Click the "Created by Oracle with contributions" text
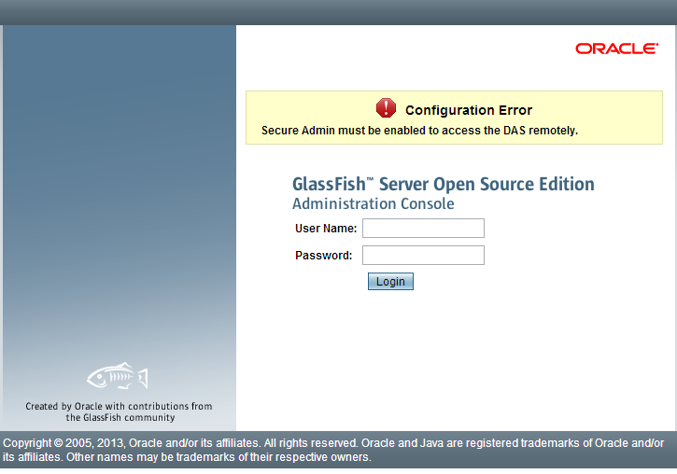Viewport: 677px width, 474px height. click(120, 411)
